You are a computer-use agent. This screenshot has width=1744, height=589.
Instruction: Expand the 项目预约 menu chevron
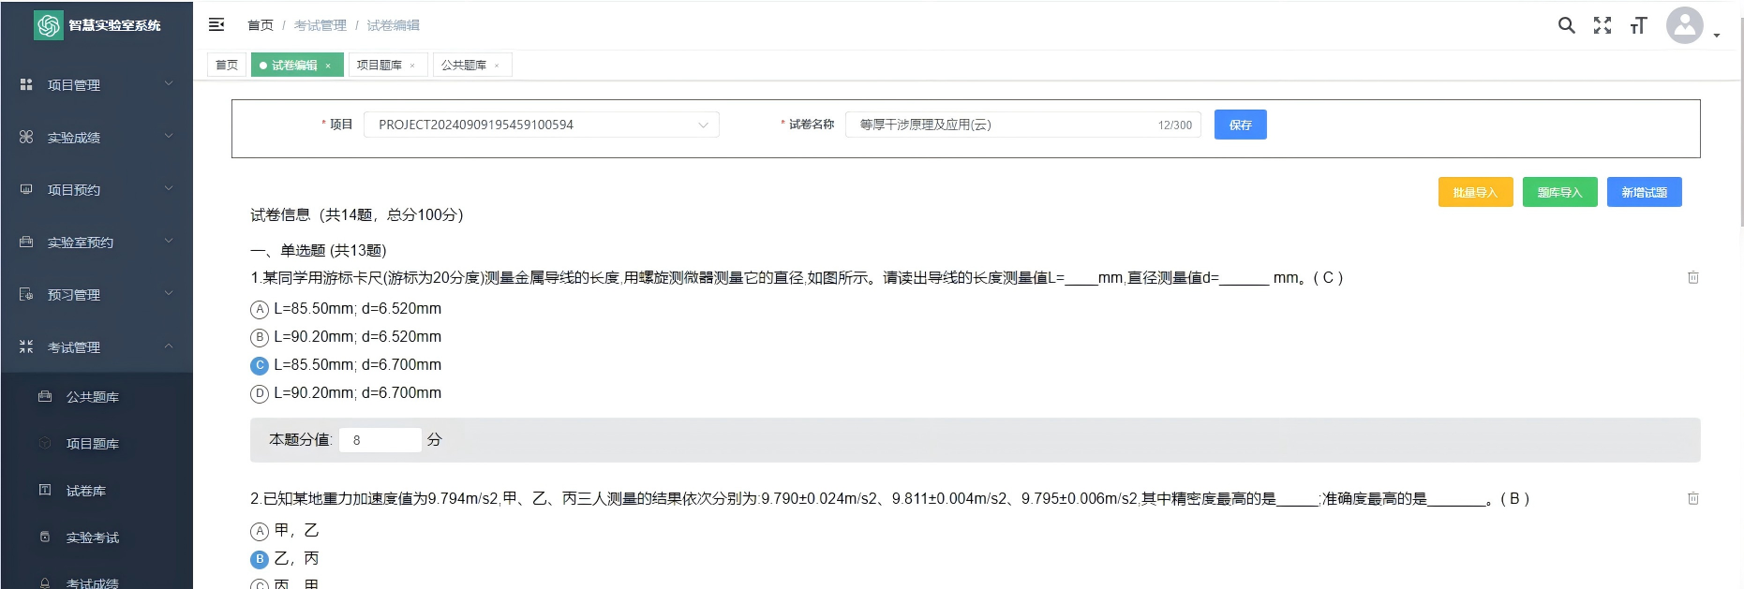tap(169, 188)
